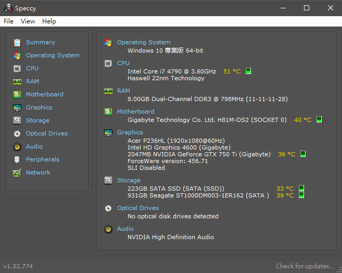The width and height of the screenshot is (342, 273).
Task: Select CPU in the sidebar
Action: [32, 68]
